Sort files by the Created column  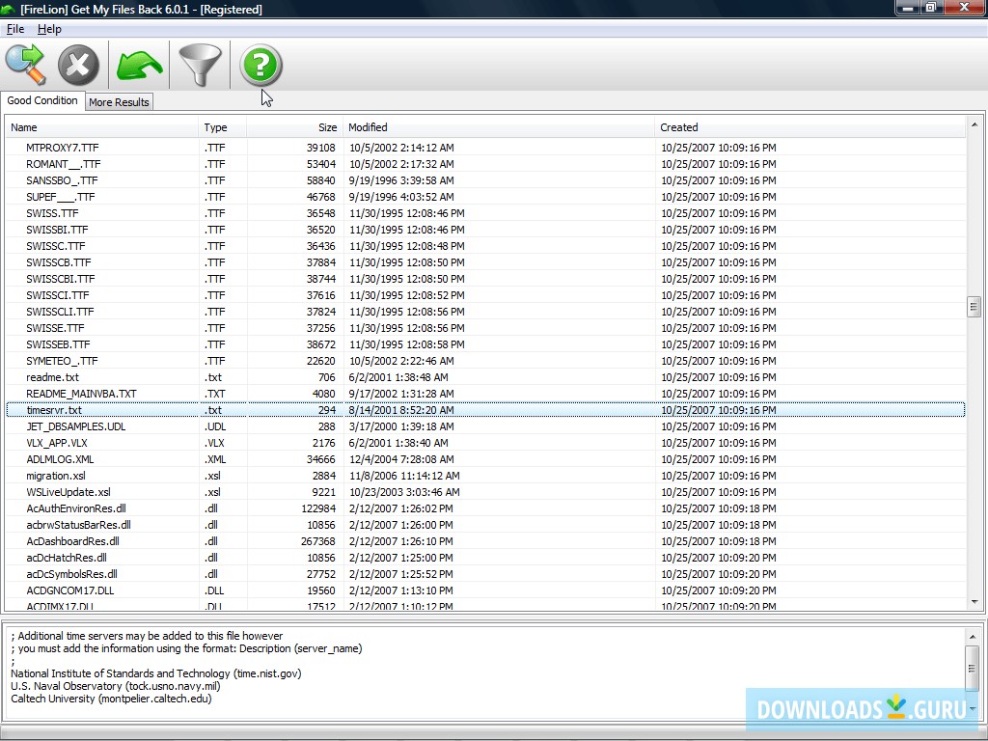[x=679, y=126]
